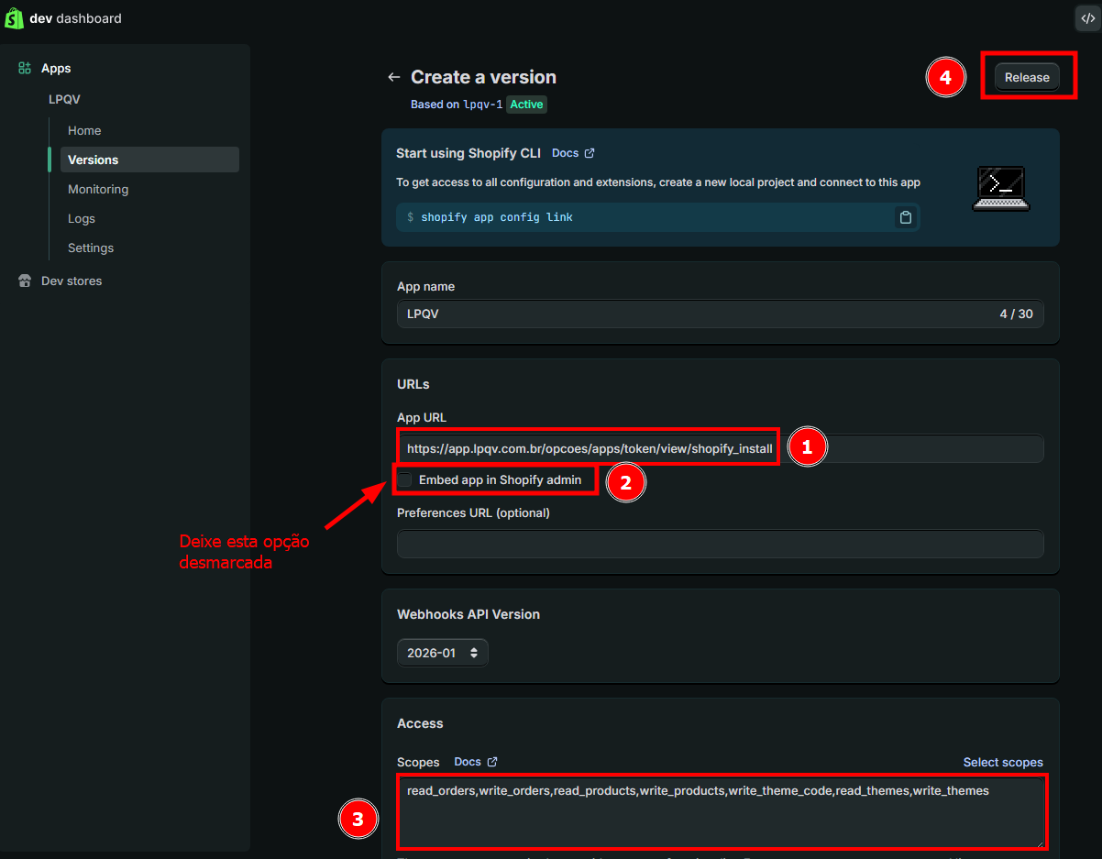The image size is (1102, 859).
Task: Click inside the Scopes text area
Action: 721,816
